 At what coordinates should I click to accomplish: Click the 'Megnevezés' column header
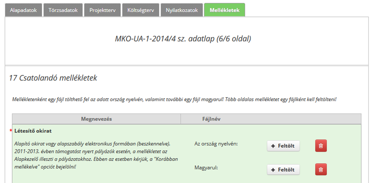pyautogui.click(x=96, y=119)
